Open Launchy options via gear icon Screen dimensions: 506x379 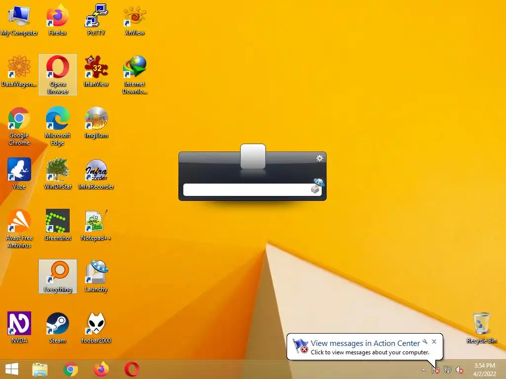[x=320, y=158]
